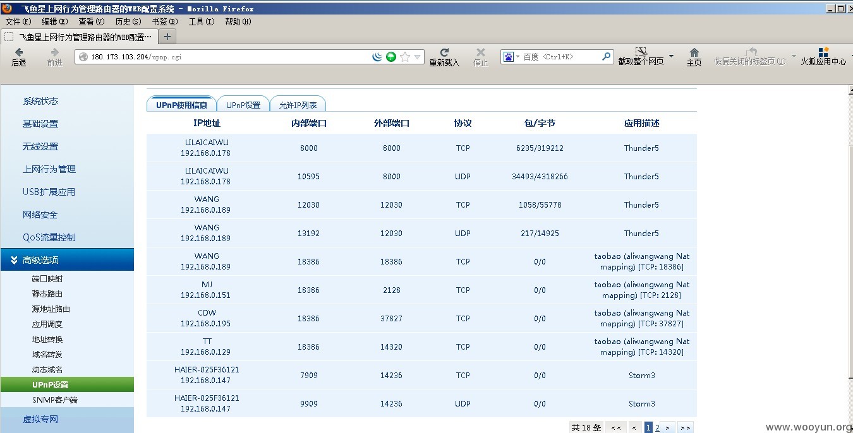853x433 pixels.
Task: Open 虚拟专网 in sidebar
Action: [40, 419]
